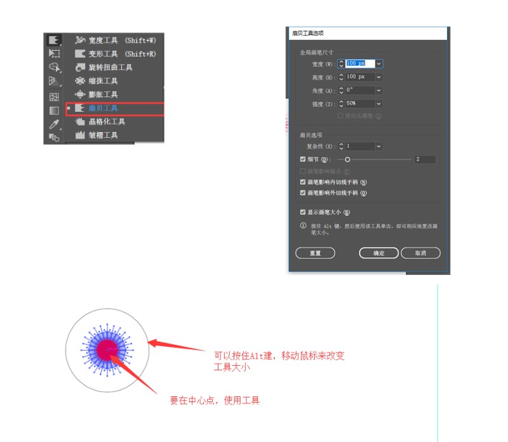This screenshot has width=508, height=442.
Task: Select the eyedropper tool in the toolbar
Action: coord(53,124)
